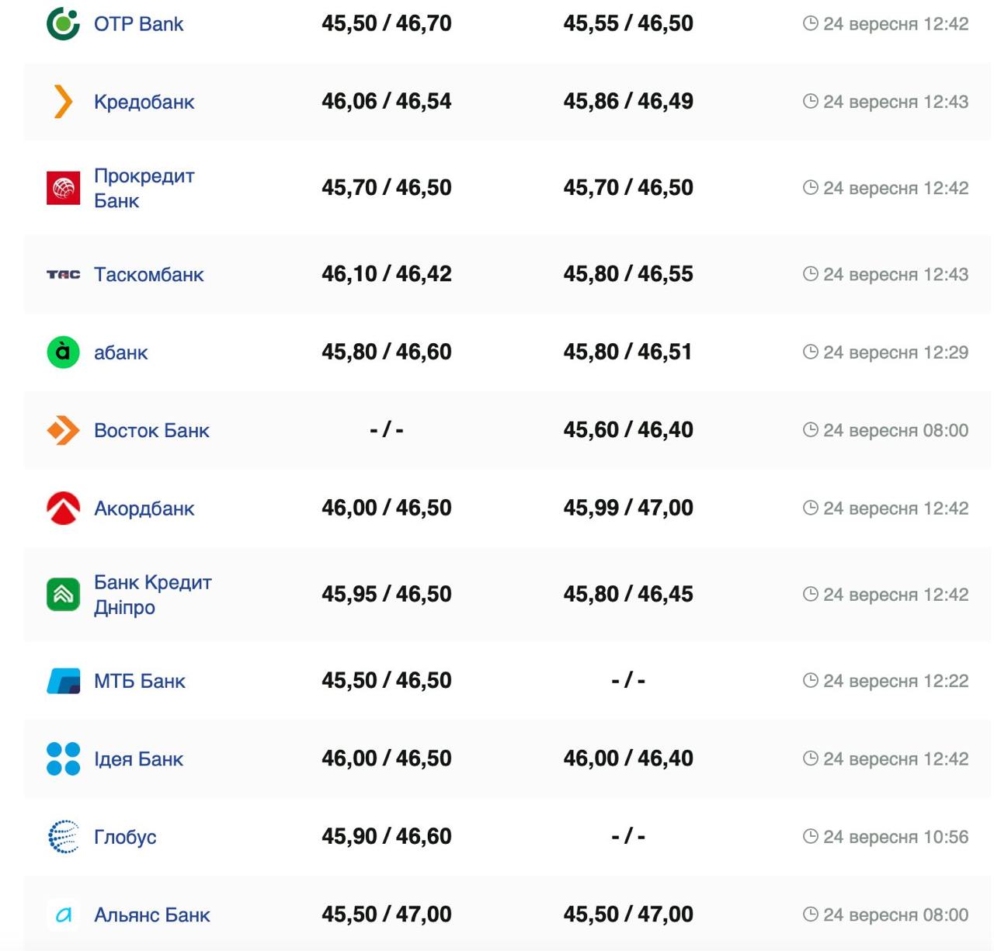Click Восток Банк rate 45,60 / 46,40
Image resolution: width=994 pixels, height=951 pixels.
click(x=627, y=430)
